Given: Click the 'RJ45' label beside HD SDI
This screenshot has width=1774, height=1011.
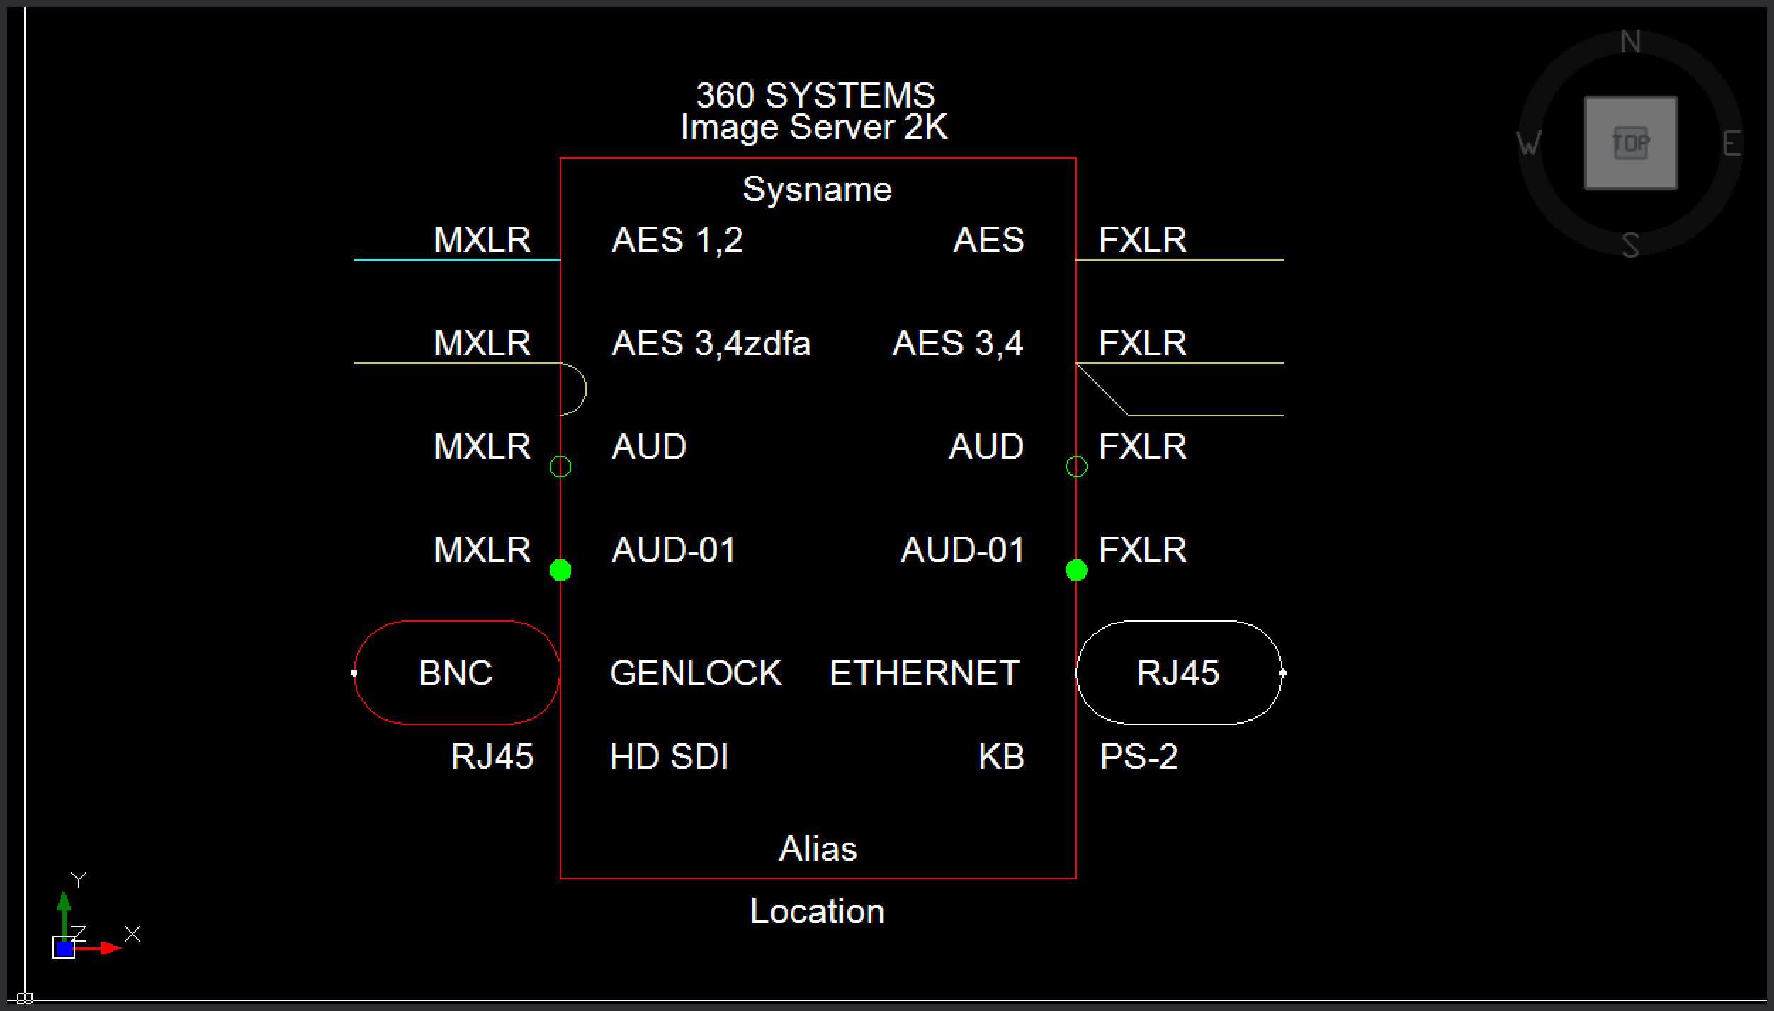Looking at the screenshot, I should pos(492,757).
